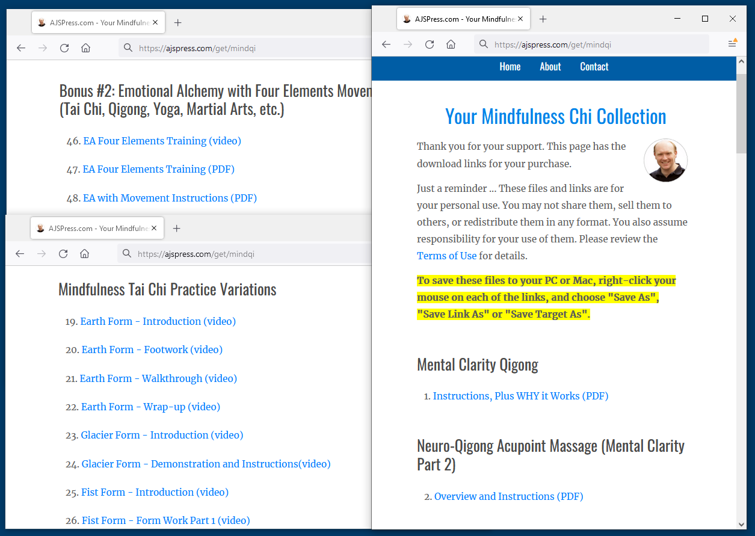Click home icon in bottom-left browser window
This screenshot has width=755, height=536.
click(x=85, y=254)
